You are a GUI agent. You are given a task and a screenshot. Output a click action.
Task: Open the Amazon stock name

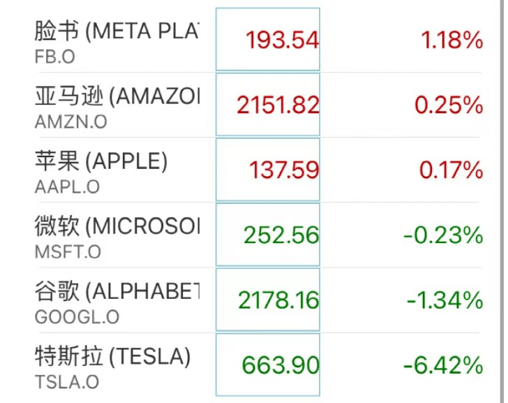pyautogui.click(x=117, y=96)
